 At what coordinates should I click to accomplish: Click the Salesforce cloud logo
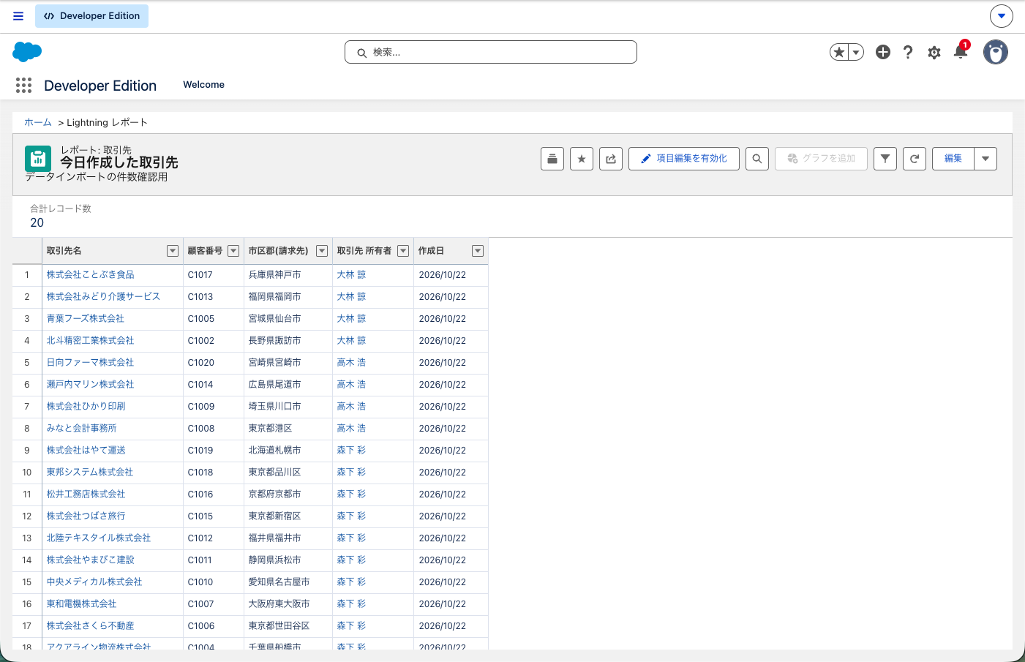point(27,52)
